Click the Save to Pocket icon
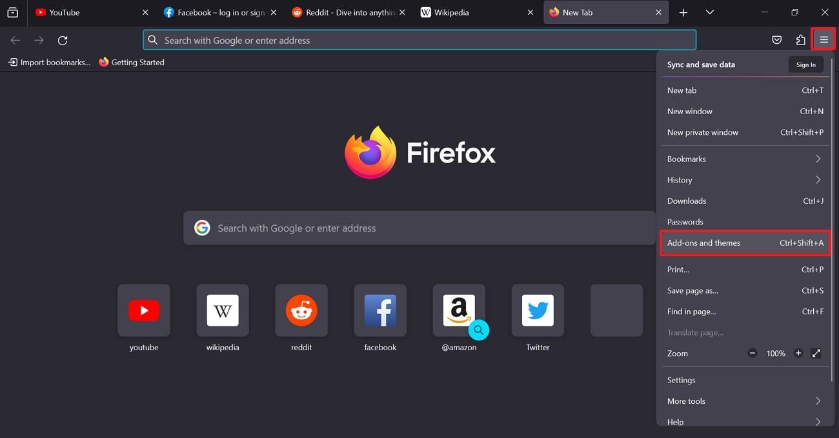 pyautogui.click(x=777, y=40)
